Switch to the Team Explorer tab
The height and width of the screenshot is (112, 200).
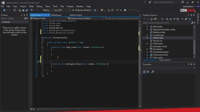tap(165, 60)
